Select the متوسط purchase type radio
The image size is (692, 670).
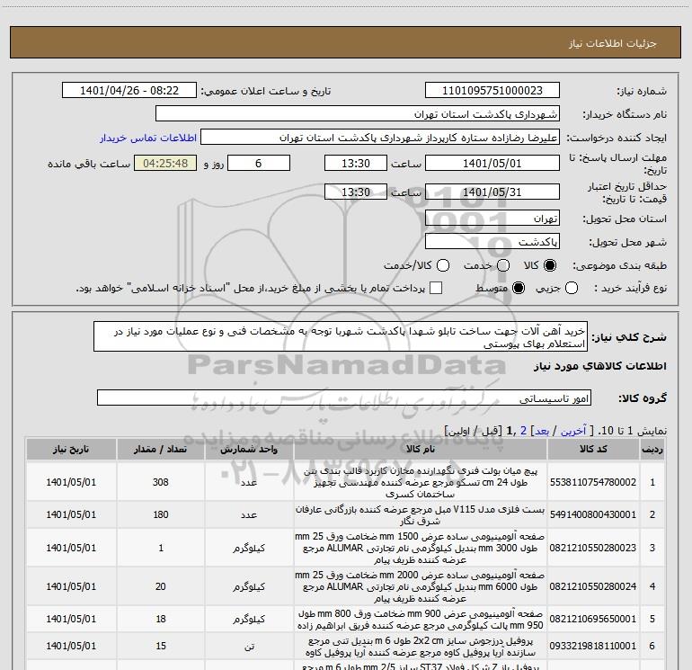pos(519,288)
